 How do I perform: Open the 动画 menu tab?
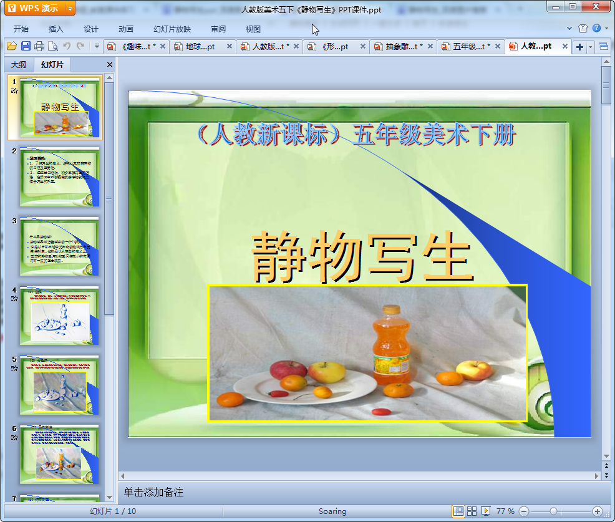[126, 29]
